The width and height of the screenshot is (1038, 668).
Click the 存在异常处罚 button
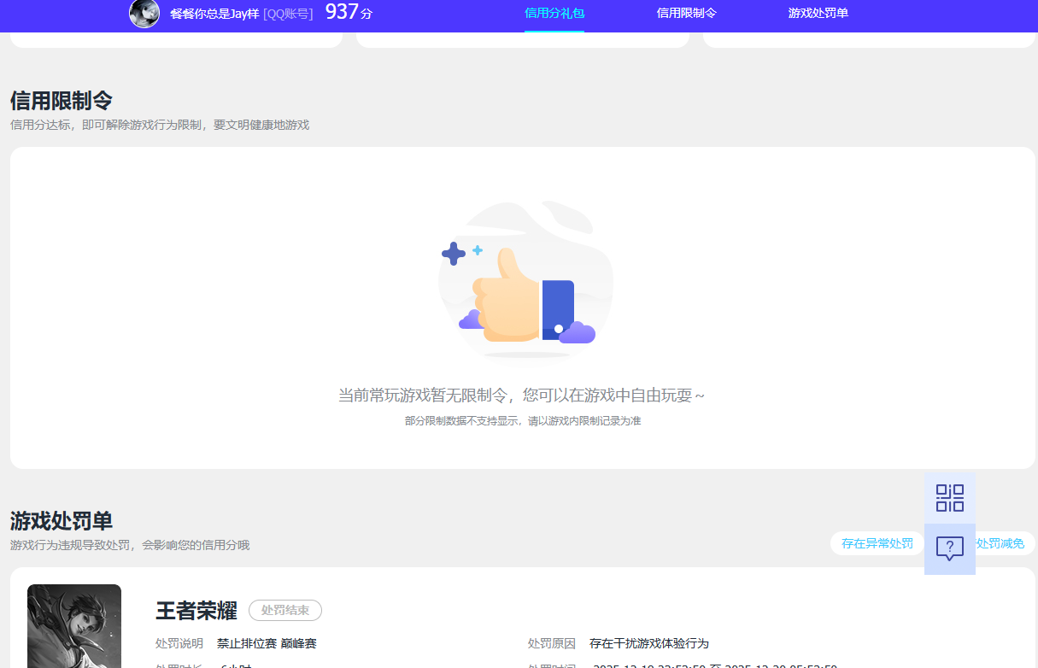click(877, 543)
